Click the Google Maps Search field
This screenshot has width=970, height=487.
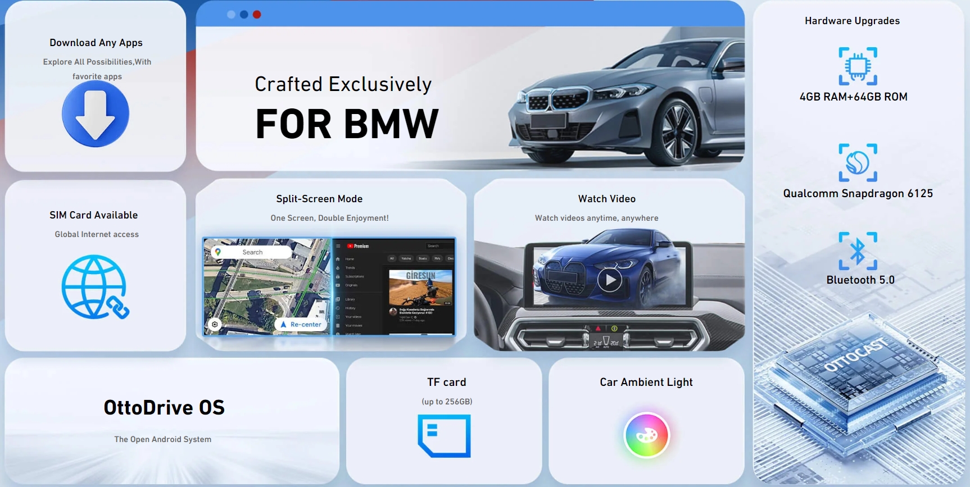pyautogui.click(x=252, y=252)
